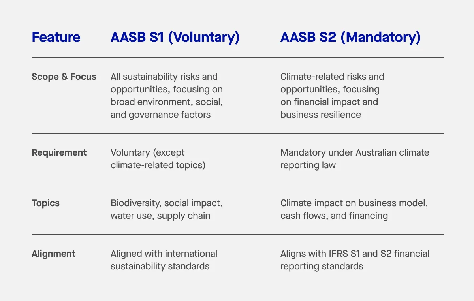Screen dimensions: 474x301
Task: Click the Scope & Focus row label
Action: (x=64, y=77)
